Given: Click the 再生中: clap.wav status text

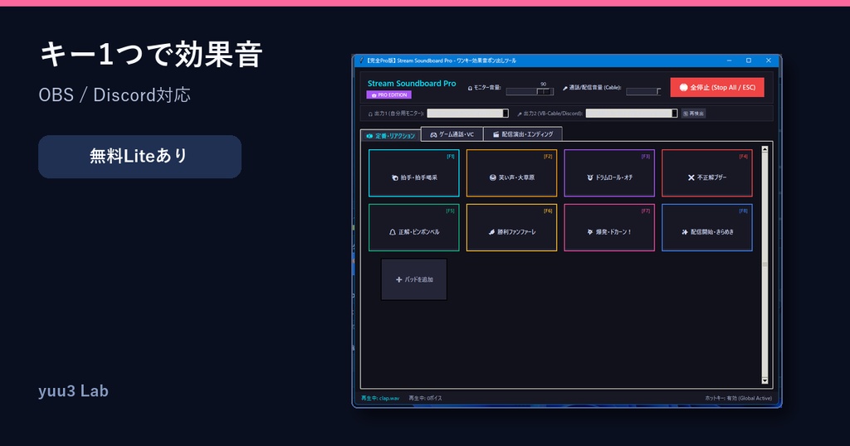Looking at the screenshot, I should (x=380, y=399).
